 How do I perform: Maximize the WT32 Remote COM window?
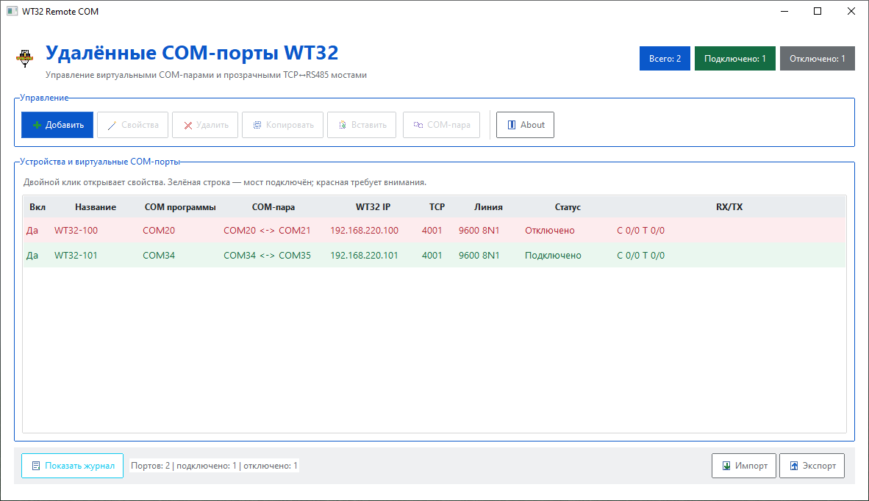click(818, 11)
